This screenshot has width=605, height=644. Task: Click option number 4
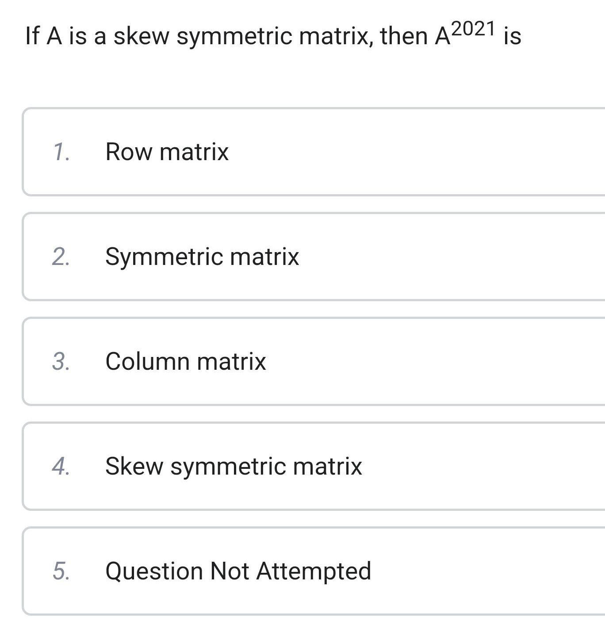(x=61, y=465)
